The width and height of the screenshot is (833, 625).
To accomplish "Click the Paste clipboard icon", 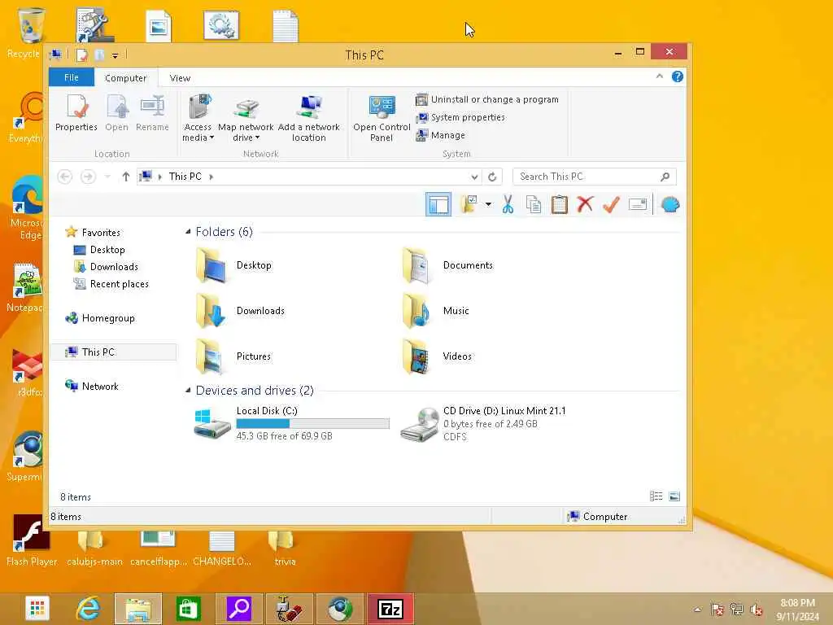I will tap(560, 204).
